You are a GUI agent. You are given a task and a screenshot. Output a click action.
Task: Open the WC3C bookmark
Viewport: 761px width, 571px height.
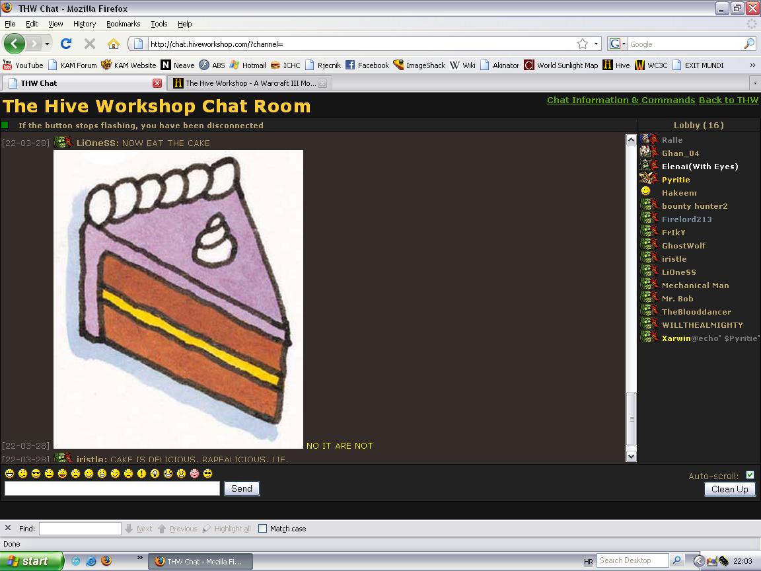pyautogui.click(x=651, y=65)
